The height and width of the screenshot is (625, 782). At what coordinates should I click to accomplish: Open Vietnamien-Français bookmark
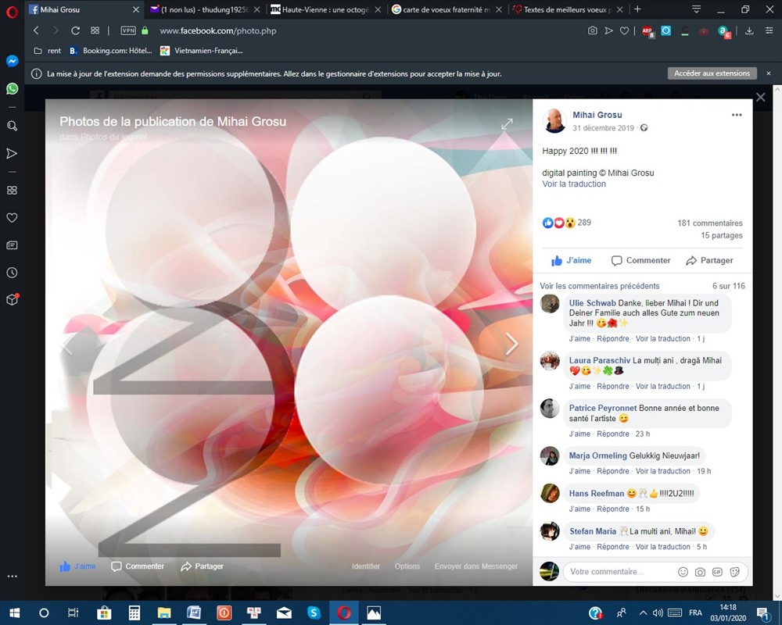(202, 51)
